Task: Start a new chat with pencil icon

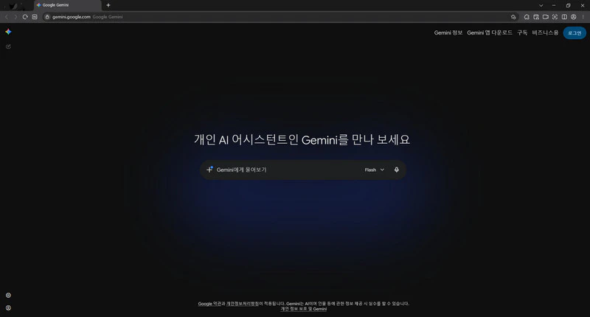Action: pos(8,46)
